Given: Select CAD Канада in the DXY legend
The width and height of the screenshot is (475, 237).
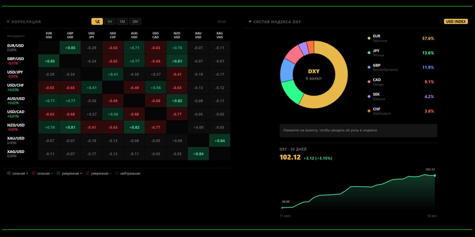Looking at the screenshot, I should pyautogui.click(x=401, y=82).
